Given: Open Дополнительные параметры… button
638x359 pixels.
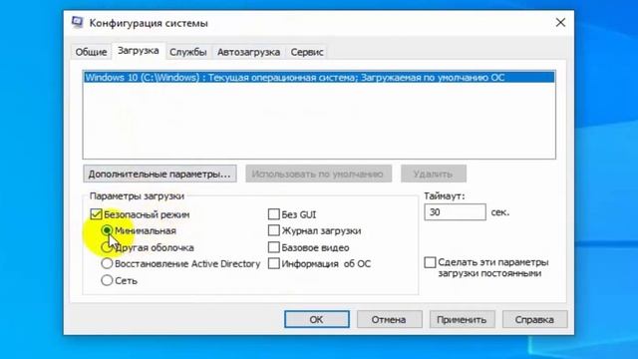Looking at the screenshot, I should (159, 174).
